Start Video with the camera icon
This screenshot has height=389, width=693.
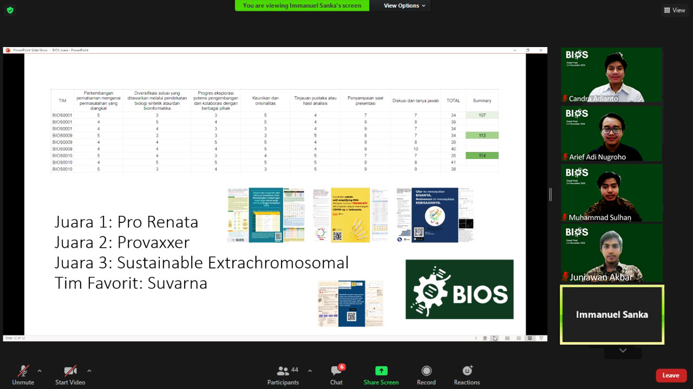tap(70, 374)
